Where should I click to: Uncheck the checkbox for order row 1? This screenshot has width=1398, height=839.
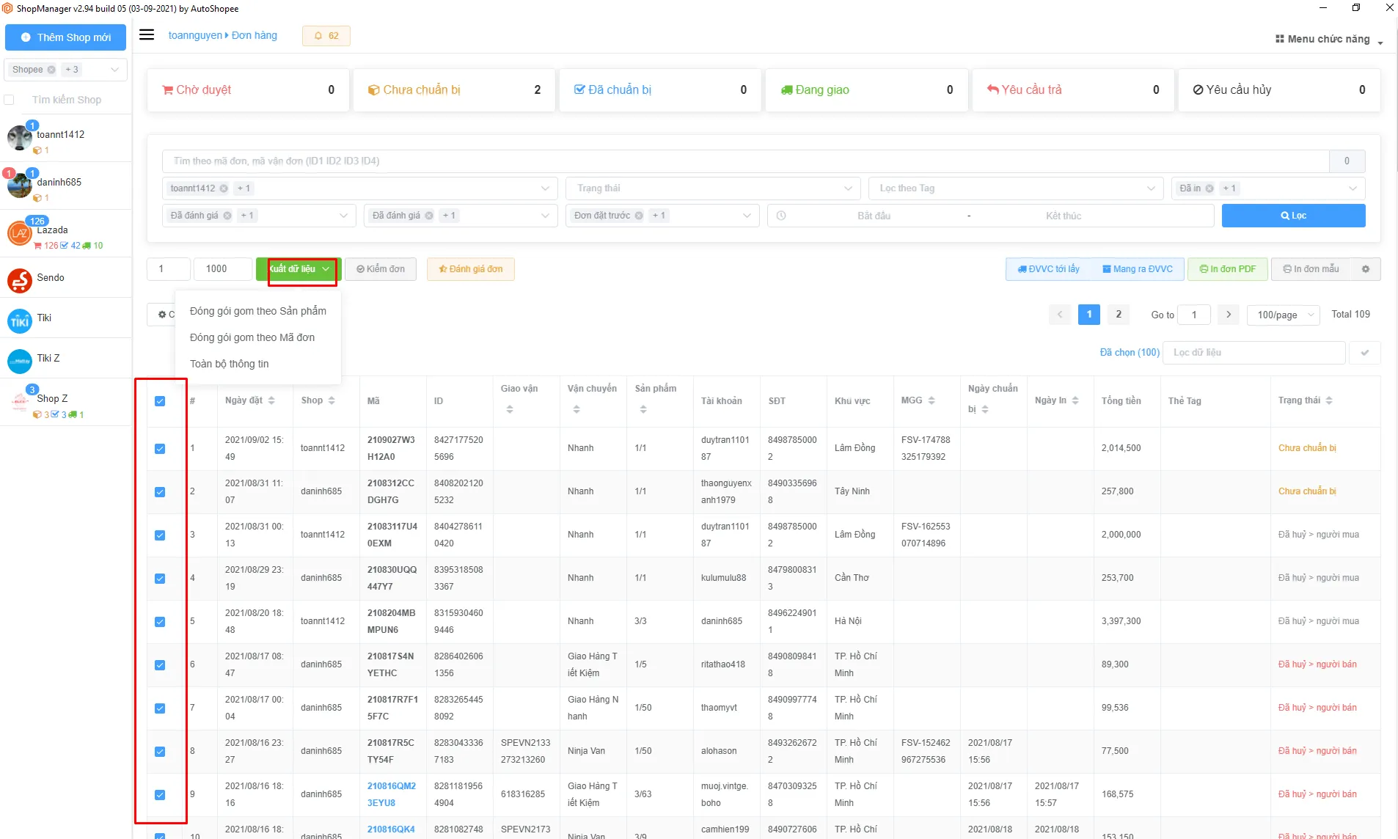coord(160,449)
